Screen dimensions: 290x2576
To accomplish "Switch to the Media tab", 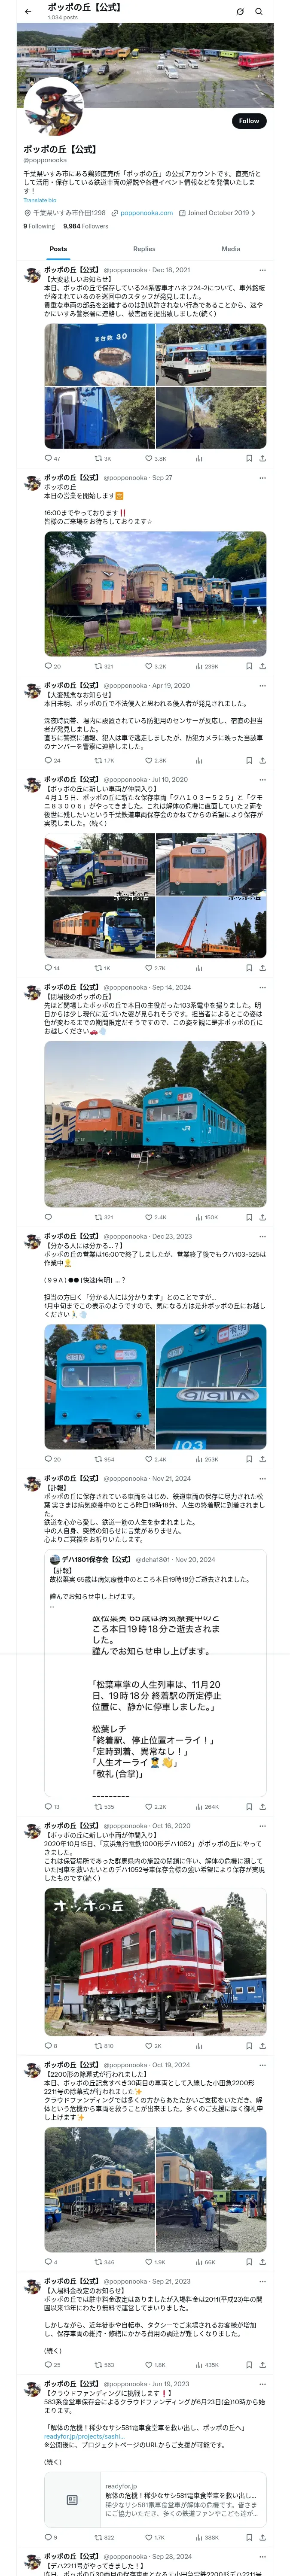I will click(231, 249).
